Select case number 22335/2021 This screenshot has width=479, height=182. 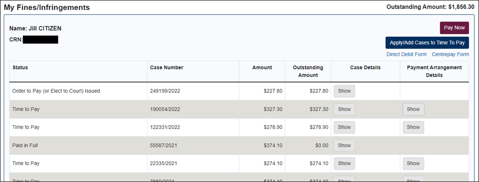(163, 163)
